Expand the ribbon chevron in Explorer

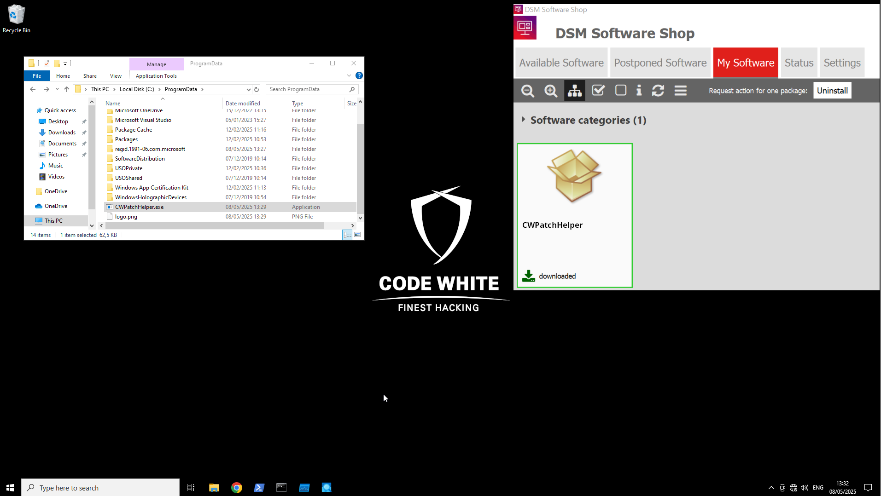pyautogui.click(x=349, y=75)
